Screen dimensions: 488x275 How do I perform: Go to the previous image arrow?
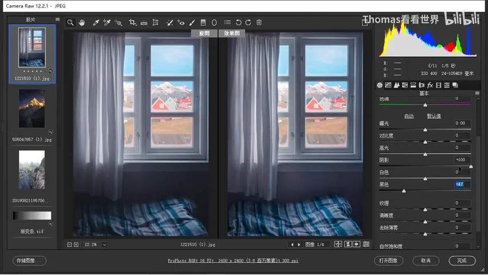click(x=292, y=245)
